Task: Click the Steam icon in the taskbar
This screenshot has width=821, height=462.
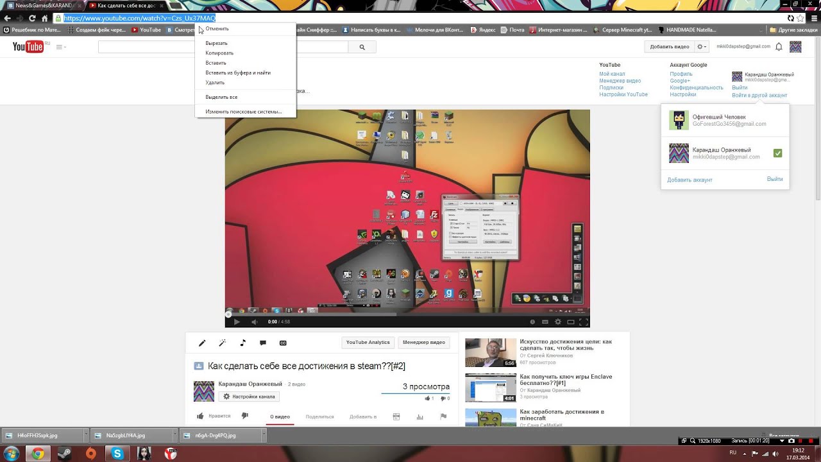Action: coord(65,454)
